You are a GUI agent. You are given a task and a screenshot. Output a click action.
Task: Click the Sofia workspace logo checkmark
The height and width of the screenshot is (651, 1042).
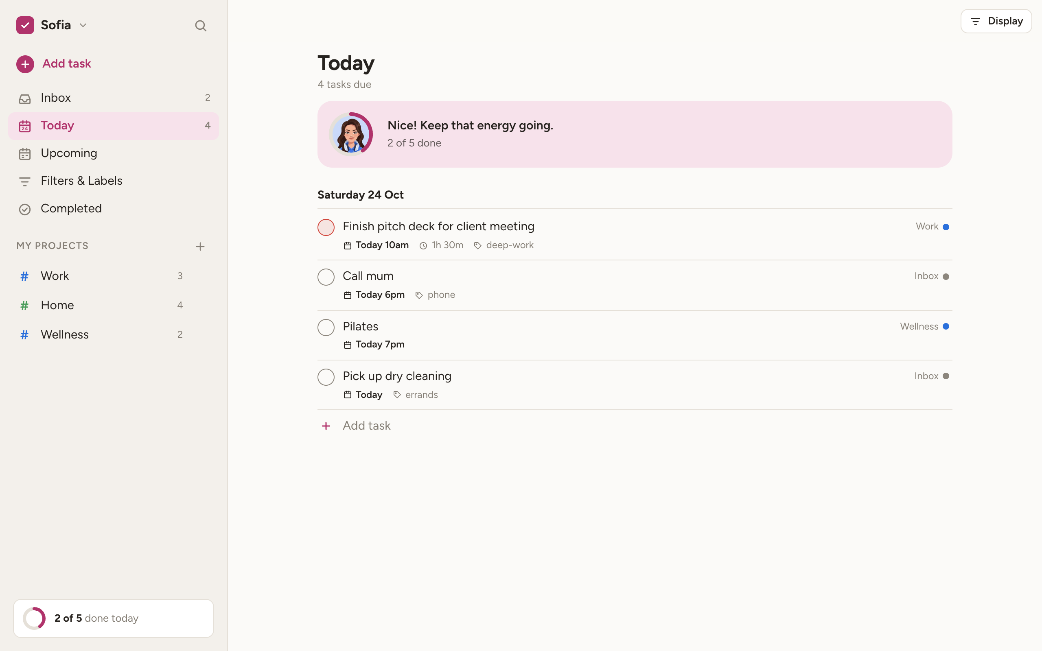(x=25, y=25)
